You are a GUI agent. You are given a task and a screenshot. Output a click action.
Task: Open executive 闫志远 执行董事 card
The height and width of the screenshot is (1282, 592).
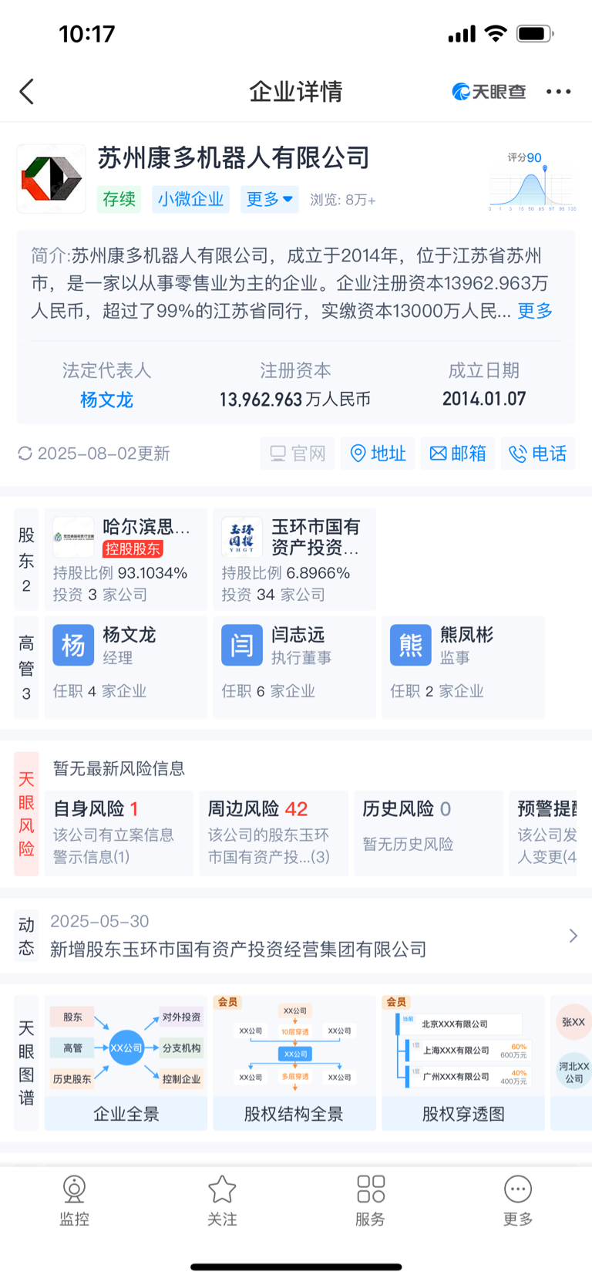[x=294, y=667]
